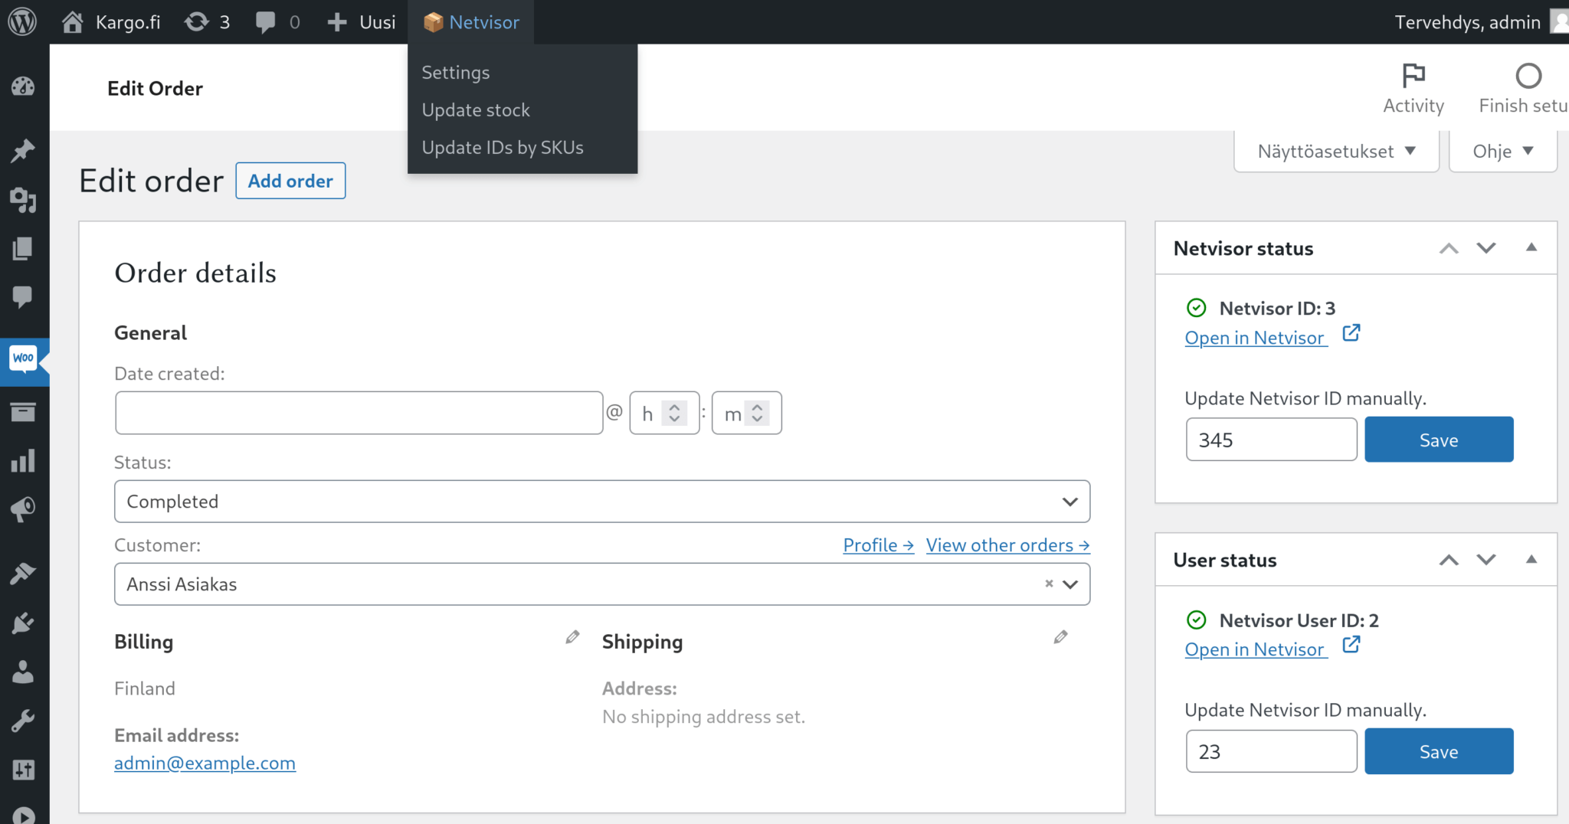Open the Status dropdown showing Completed
Screen dimensions: 1569x824
coord(602,502)
